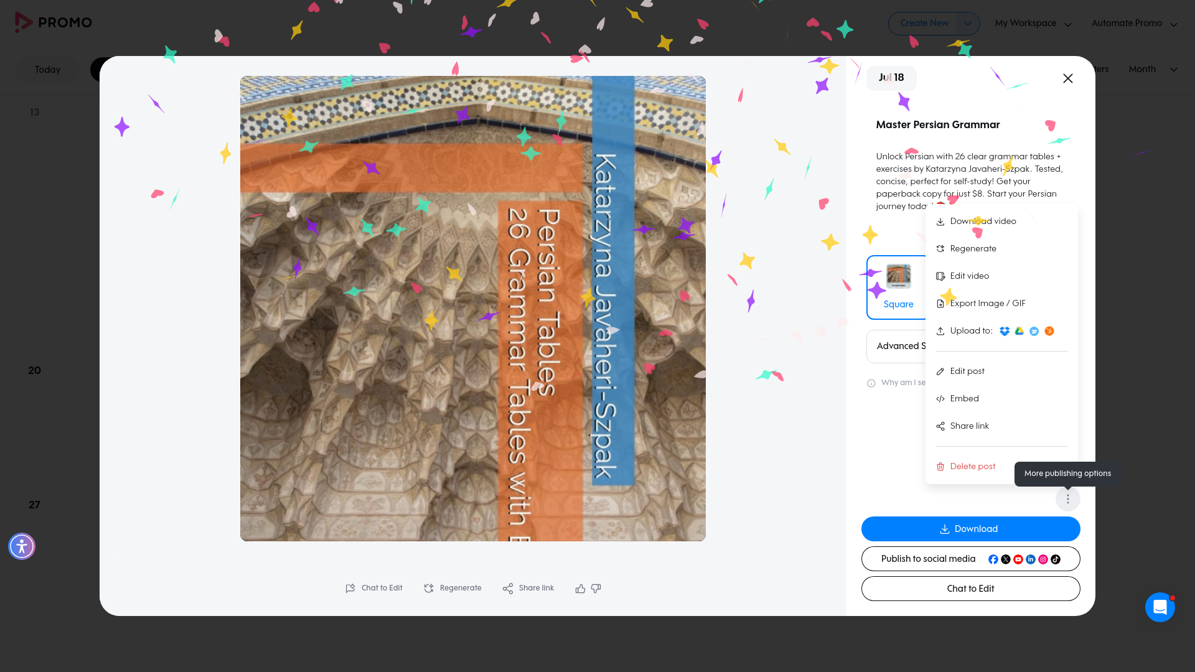
Task: Select the Google Drive upload icon
Action: click(1019, 331)
